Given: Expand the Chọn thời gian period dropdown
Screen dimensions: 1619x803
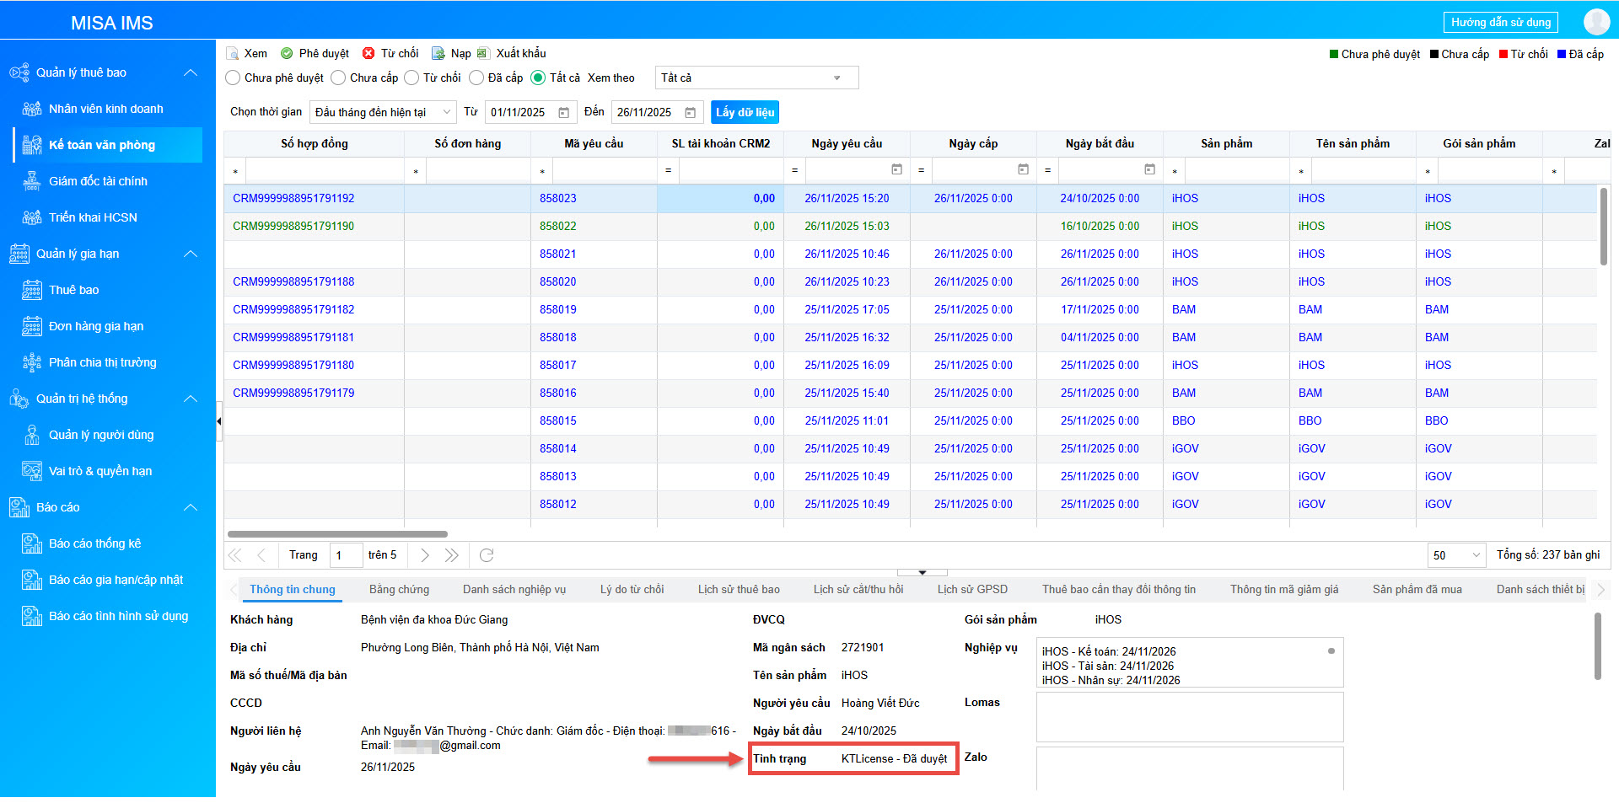Looking at the screenshot, I should pyautogui.click(x=383, y=113).
